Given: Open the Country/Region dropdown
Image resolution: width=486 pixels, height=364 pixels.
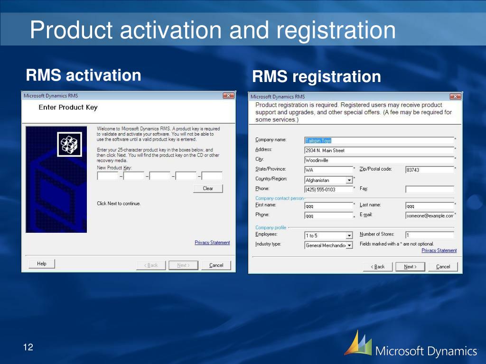Looking at the screenshot, I should point(349,180).
